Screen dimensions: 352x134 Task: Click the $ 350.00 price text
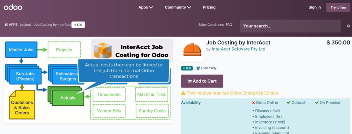tap(338, 42)
